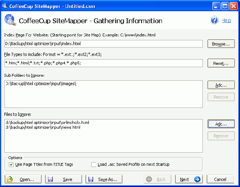This screenshot has width=240, height=187.
Task: Click the Next button label
Action: [x=184, y=179]
